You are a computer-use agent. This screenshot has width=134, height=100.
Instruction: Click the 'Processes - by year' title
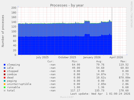pyautogui.click(x=67, y=5)
